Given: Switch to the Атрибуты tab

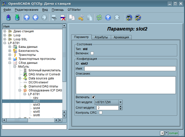Looking at the screenshot, I should click(101, 37).
